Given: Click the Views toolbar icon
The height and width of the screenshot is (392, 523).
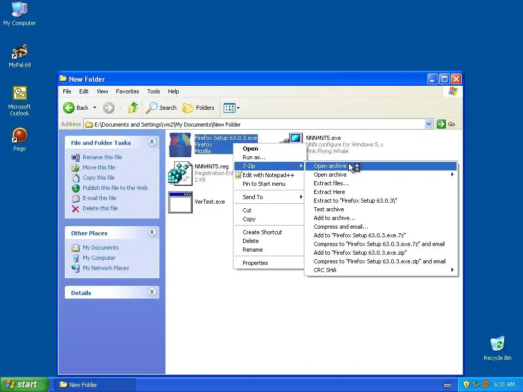Looking at the screenshot, I should pyautogui.click(x=229, y=108).
